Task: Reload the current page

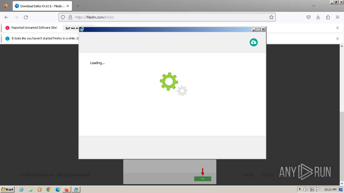Action: point(26,17)
